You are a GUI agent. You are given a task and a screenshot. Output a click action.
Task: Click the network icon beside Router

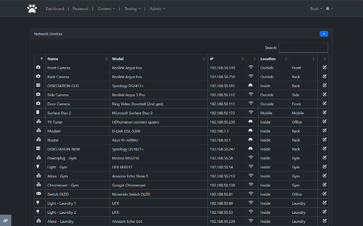click(39, 139)
